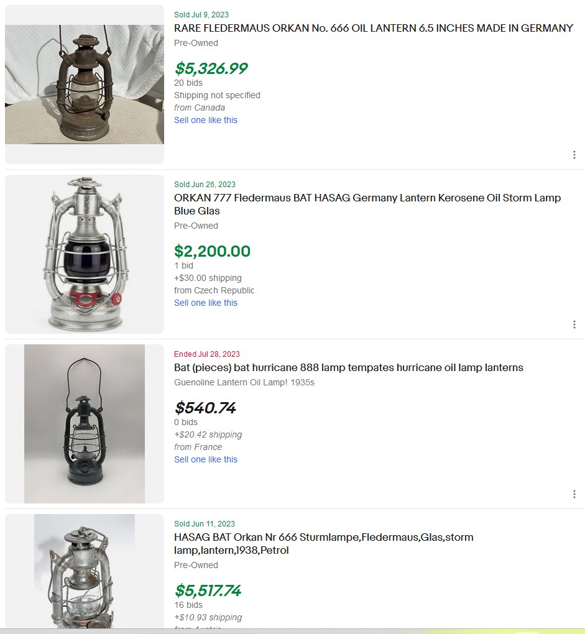585x634 pixels.
Task: Click the $5,326.99 sold price
Action: click(x=211, y=68)
